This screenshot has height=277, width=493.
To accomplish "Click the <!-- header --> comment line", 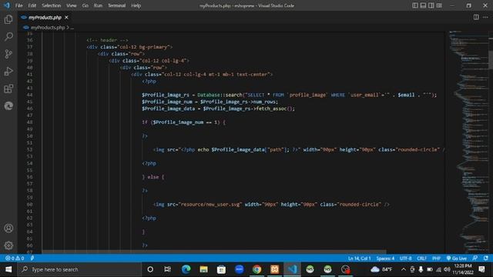I will (107, 40).
